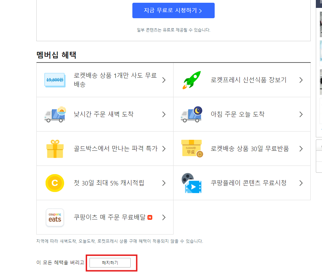The width and height of the screenshot is (322, 272).
Task: Expand chevron beside 무료 배송 row
Action: [164, 80]
